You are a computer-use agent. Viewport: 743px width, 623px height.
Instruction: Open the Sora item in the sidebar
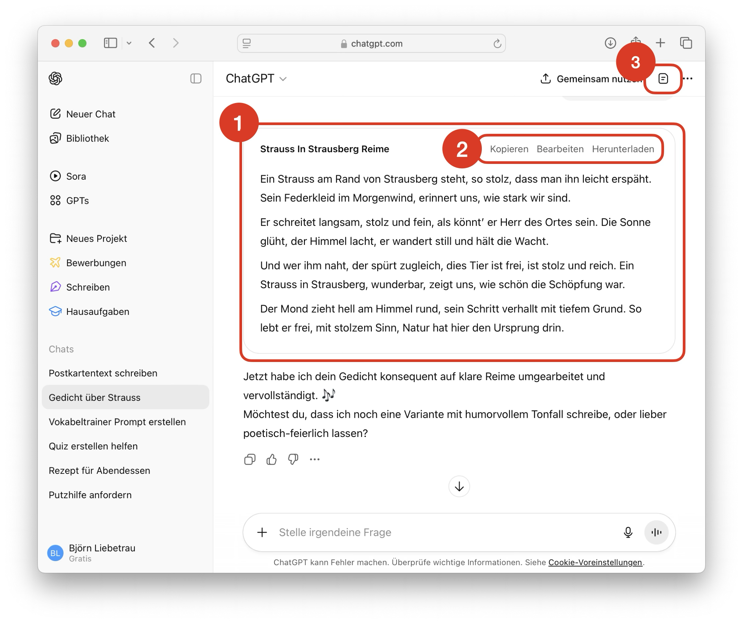coord(76,176)
